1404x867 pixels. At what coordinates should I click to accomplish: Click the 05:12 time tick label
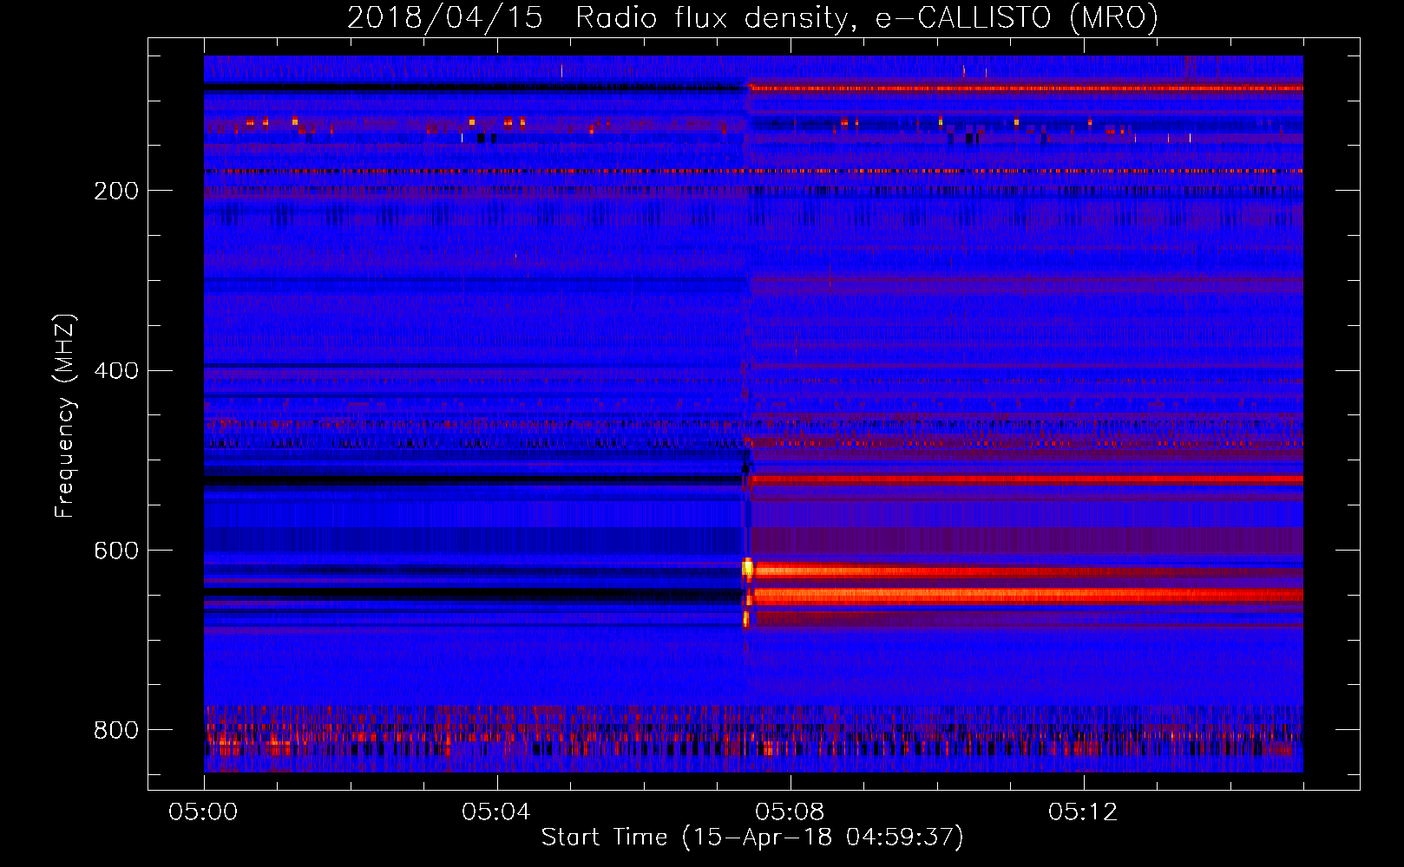tap(1083, 812)
